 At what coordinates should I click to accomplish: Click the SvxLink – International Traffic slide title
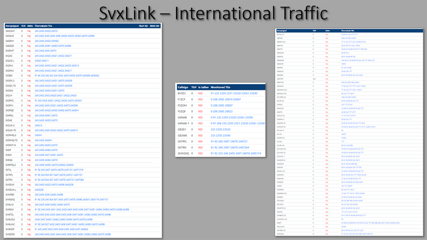[x=213, y=13]
